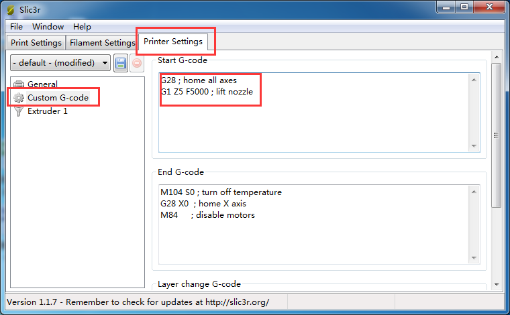Image resolution: width=510 pixels, height=315 pixels.
Task: Open the File menu
Action: [x=16, y=27]
